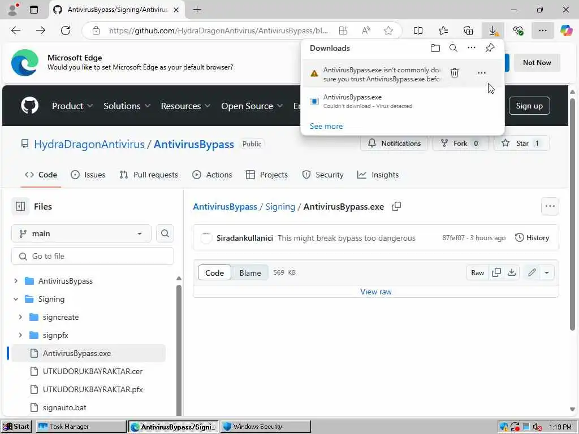Download the raw file icon
The height and width of the screenshot is (434, 579).
tap(512, 273)
